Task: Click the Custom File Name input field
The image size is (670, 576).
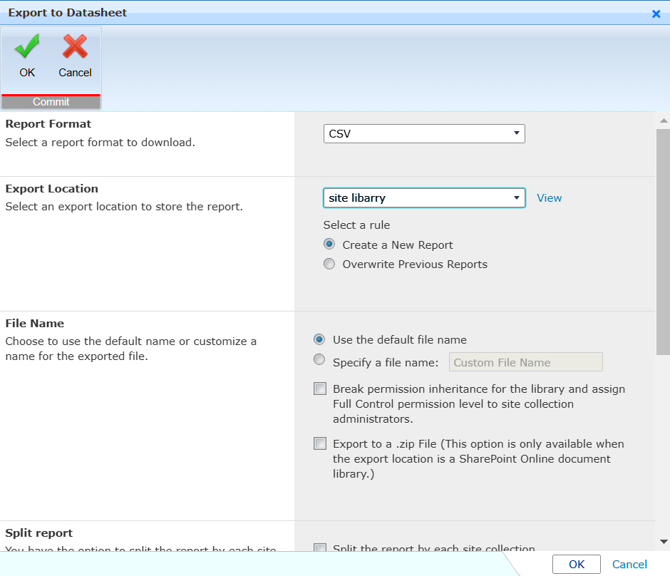Action: click(525, 361)
